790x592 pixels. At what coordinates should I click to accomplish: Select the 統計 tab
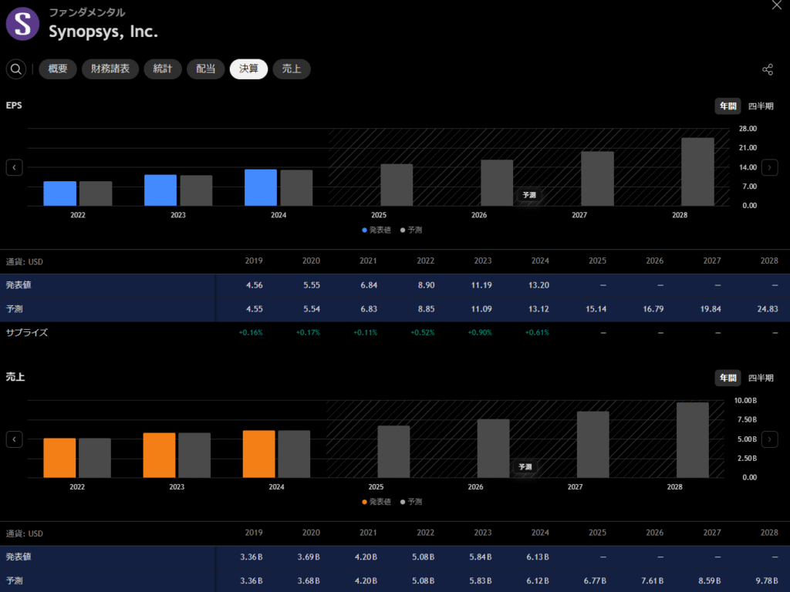coord(163,69)
